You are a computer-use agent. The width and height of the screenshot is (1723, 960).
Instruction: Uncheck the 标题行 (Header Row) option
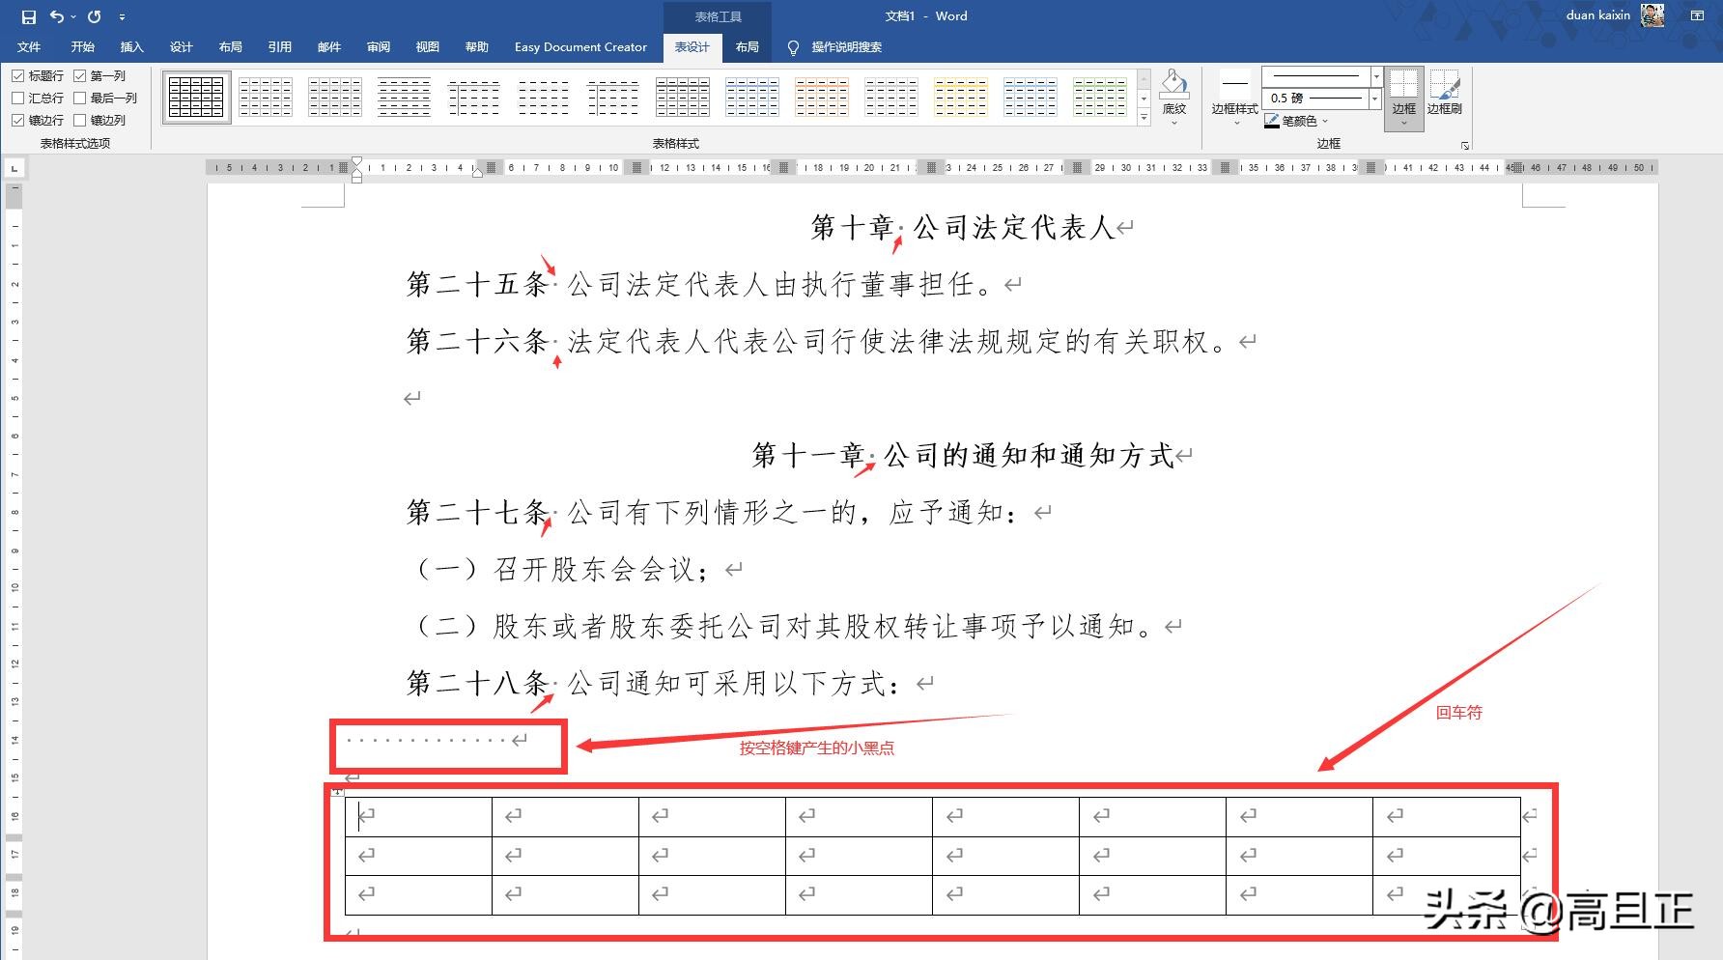pyautogui.click(x=18, y=75)
